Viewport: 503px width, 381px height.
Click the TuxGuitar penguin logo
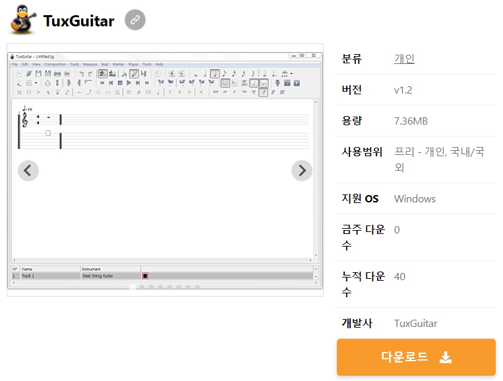pos(22,20)
